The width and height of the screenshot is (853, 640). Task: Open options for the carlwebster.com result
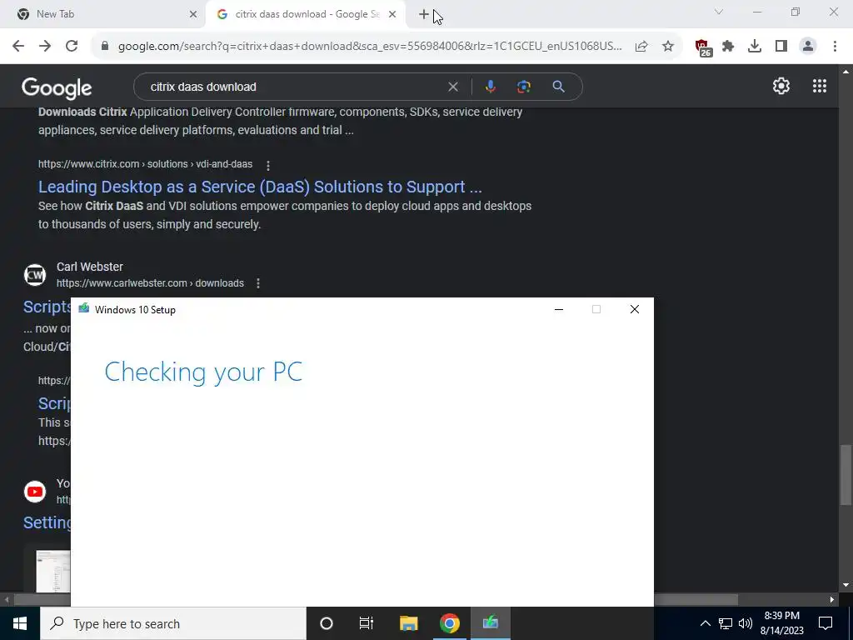point(258,283)
